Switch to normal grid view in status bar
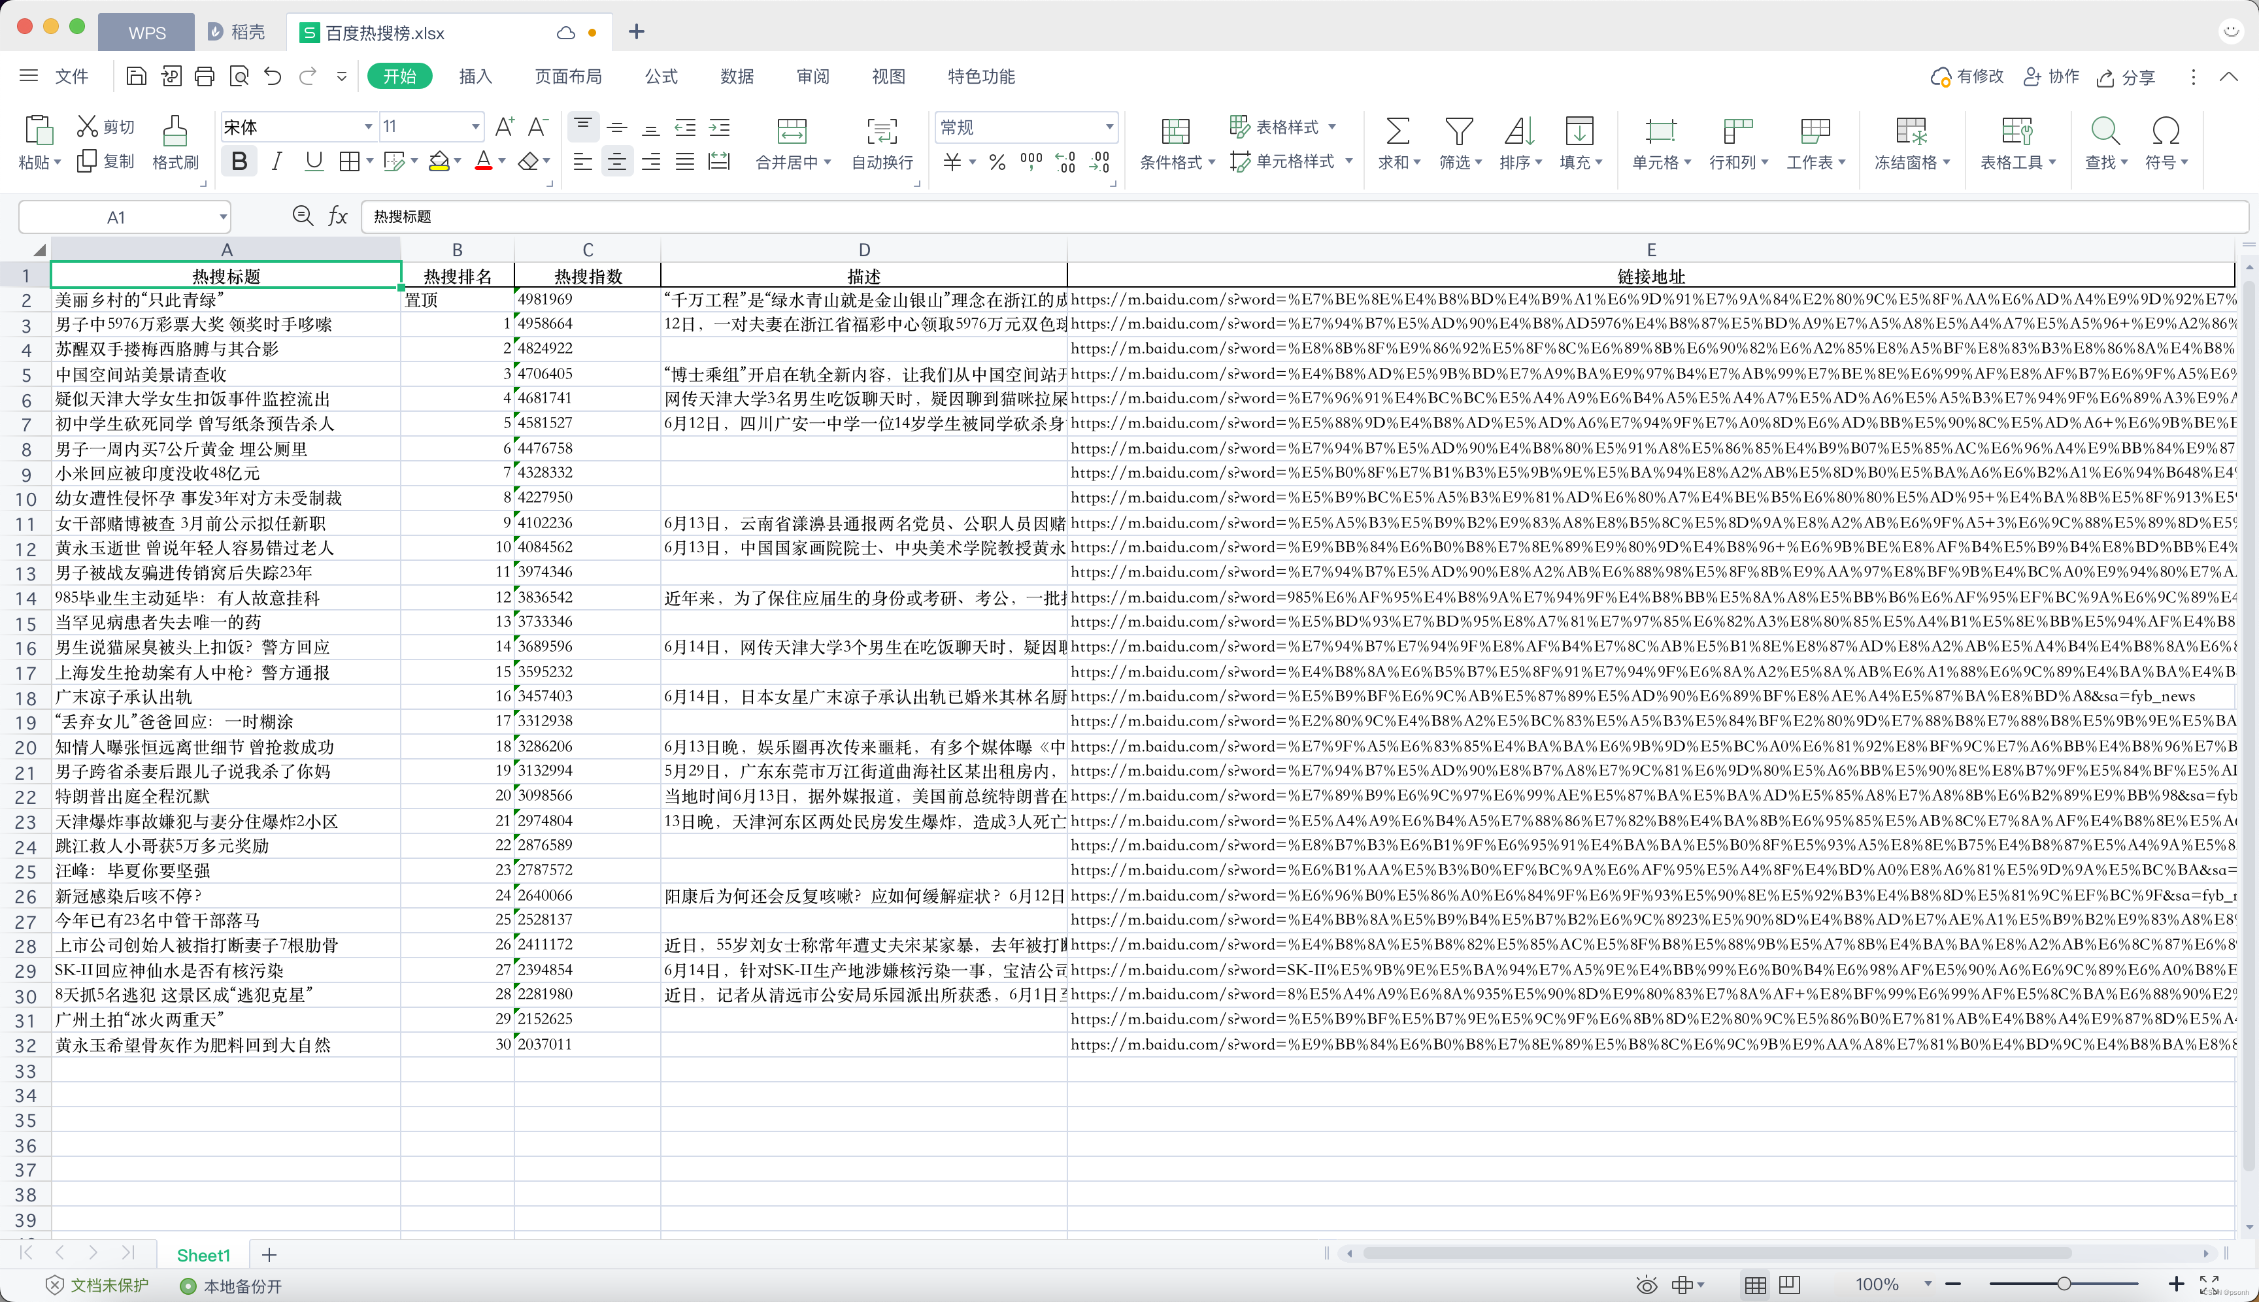 tap(1754, 1285)
